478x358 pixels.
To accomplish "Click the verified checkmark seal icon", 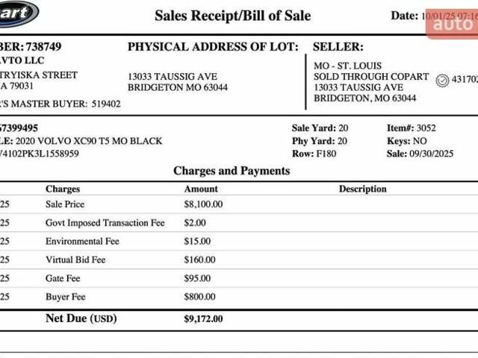I will [x=441, y=80].
